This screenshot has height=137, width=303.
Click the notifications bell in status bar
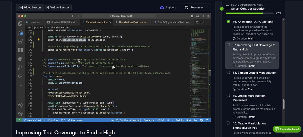pos(208,120)
